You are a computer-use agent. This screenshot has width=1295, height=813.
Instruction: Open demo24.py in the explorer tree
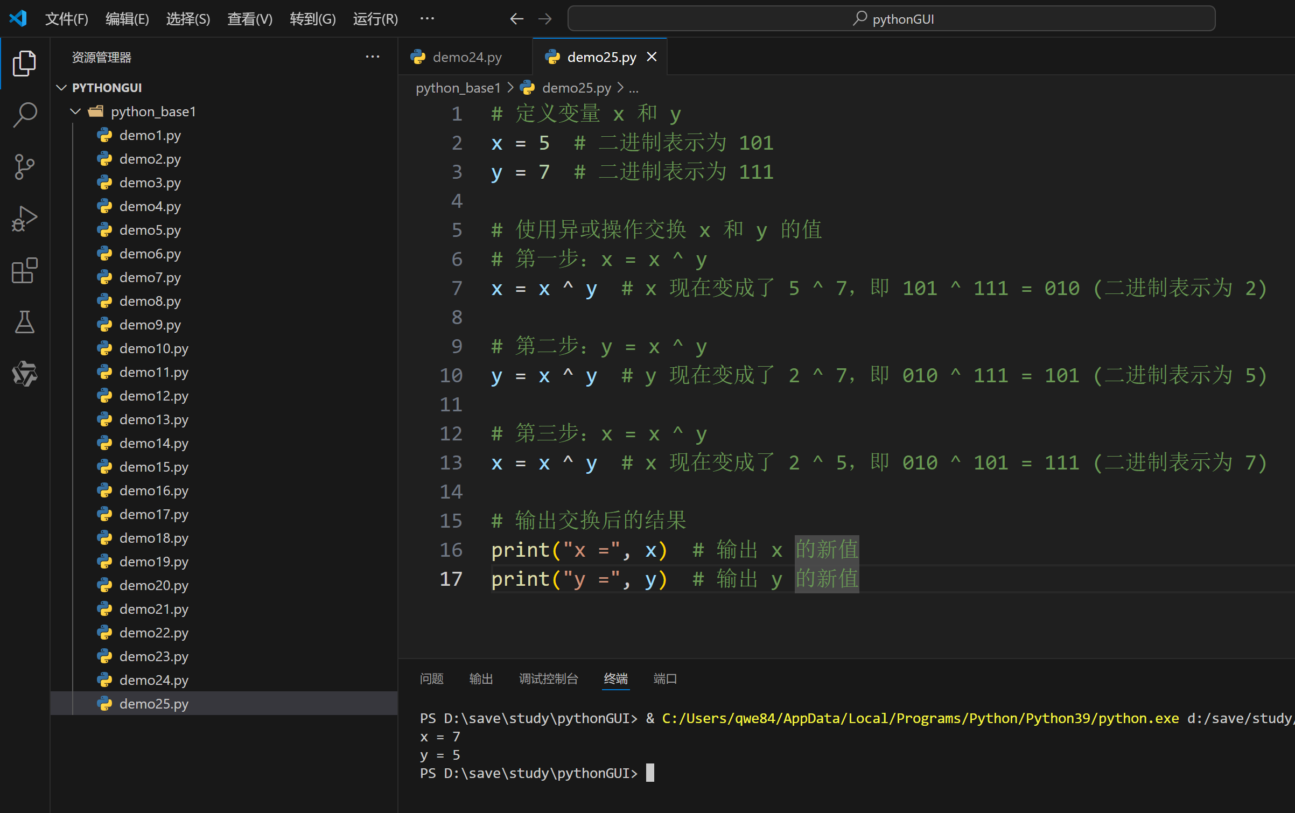pyautogui.click(x=224, y=680)
